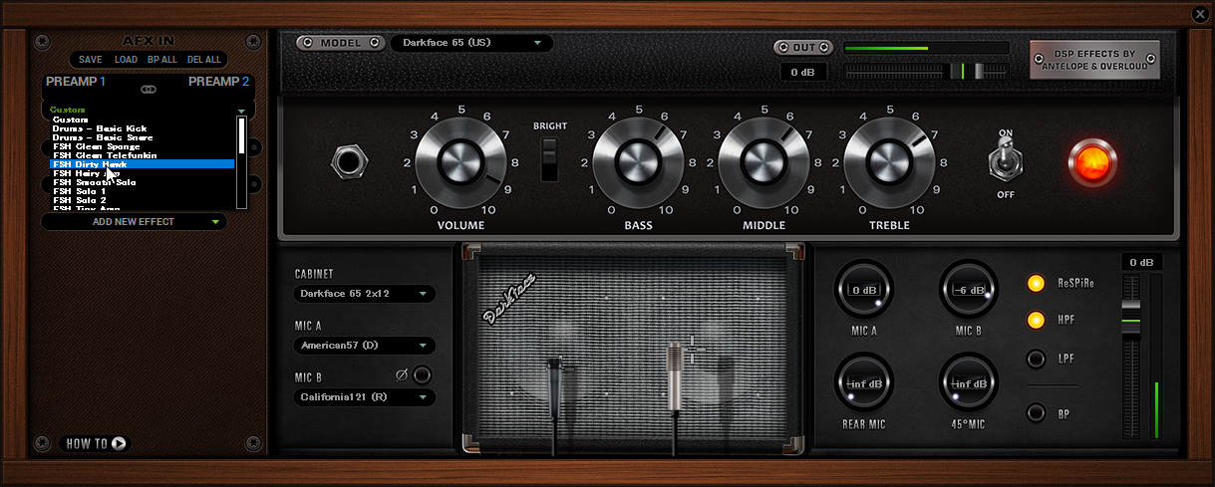Open the CABINET Darkface 65 2x12 dropdown
1215x487 pixels.
(x=365, y=294)
